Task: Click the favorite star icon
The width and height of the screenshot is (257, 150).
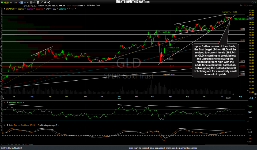Action: coord(252,2)
